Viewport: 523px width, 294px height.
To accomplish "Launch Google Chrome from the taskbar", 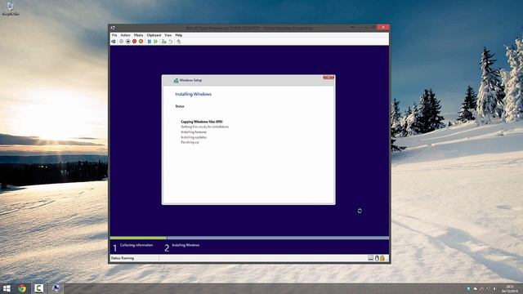I will (22, 288).
